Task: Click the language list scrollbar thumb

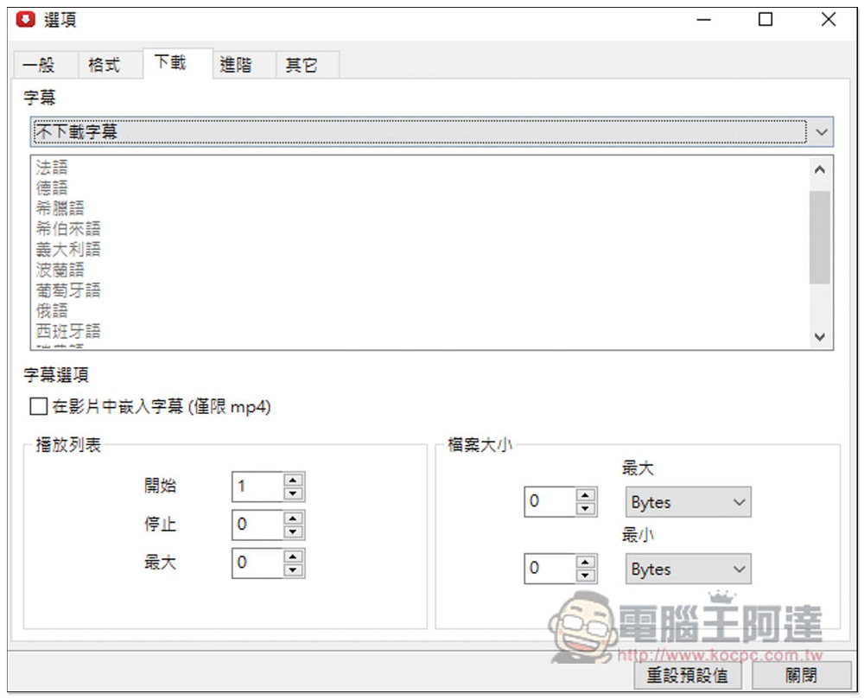Action: pos(819,237)
